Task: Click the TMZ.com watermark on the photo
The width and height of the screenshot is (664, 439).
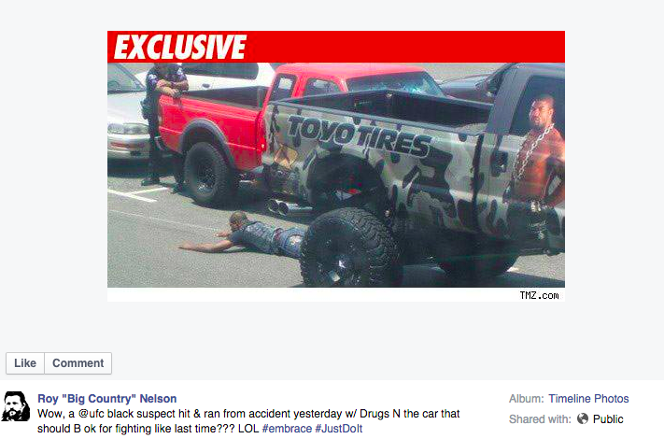Action: tap(539, 295)
